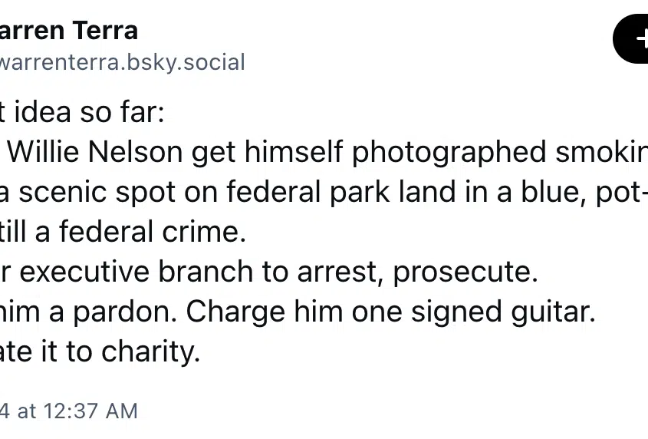This screenshot has height=439, width=648.
Task: Click the phrase "one signed guitar."
Action: tap(474, 312)
